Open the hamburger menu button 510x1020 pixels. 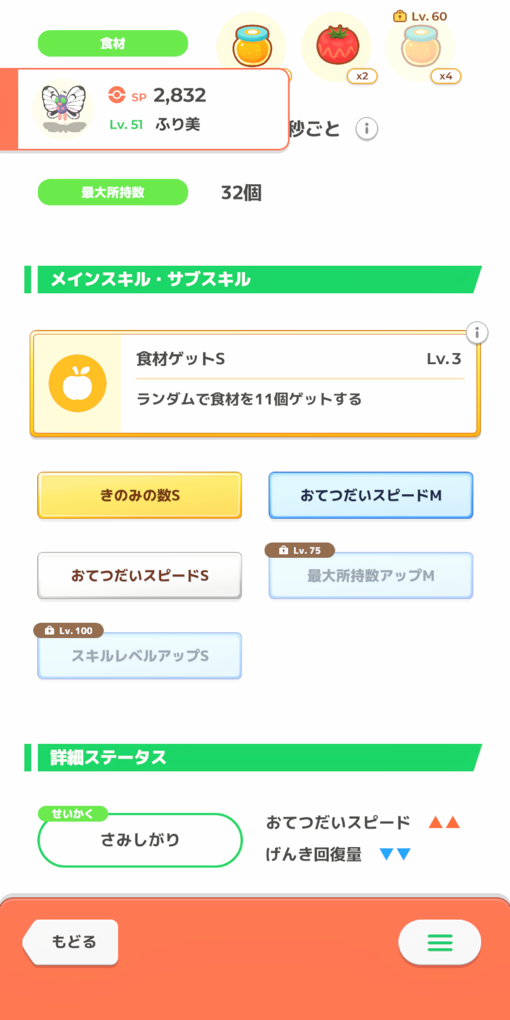[440, 943]
